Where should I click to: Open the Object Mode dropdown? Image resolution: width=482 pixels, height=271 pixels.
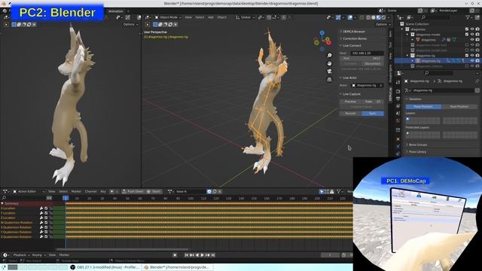click(168, 17)
